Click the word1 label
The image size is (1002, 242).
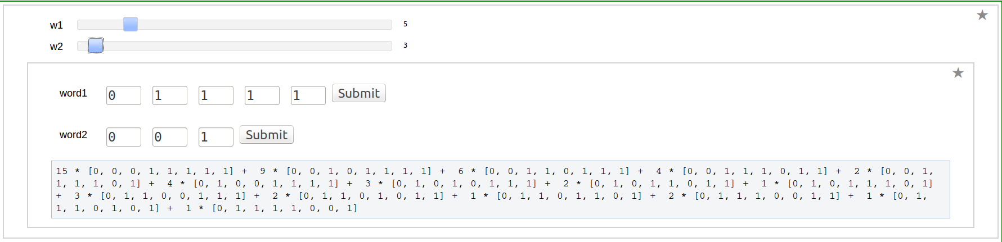(x=73, y=93)
